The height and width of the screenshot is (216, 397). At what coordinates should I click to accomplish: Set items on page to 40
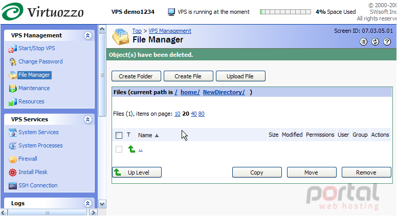point(194,114)
